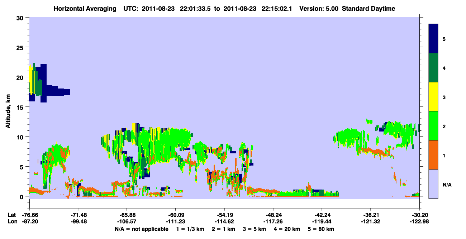The width and height of the screenshot is (466, 239).
Task: Click the lavender N/A swatch in colorbar
Action: (433, 184)
